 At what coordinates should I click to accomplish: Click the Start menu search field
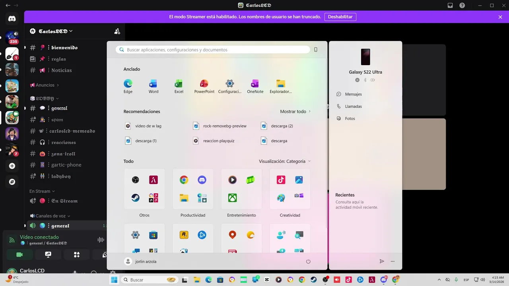point(213,50)
